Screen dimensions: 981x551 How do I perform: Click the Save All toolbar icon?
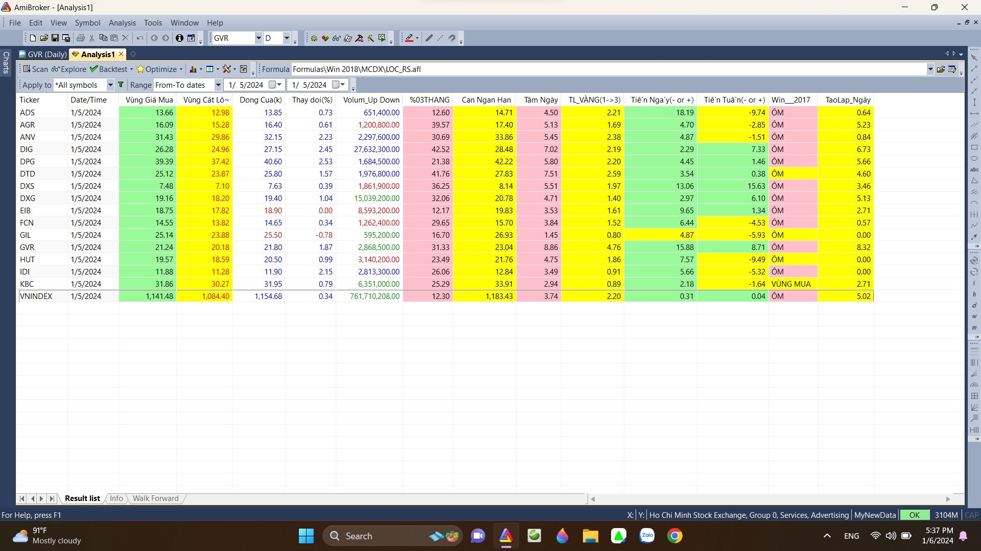tap(66, 38)
